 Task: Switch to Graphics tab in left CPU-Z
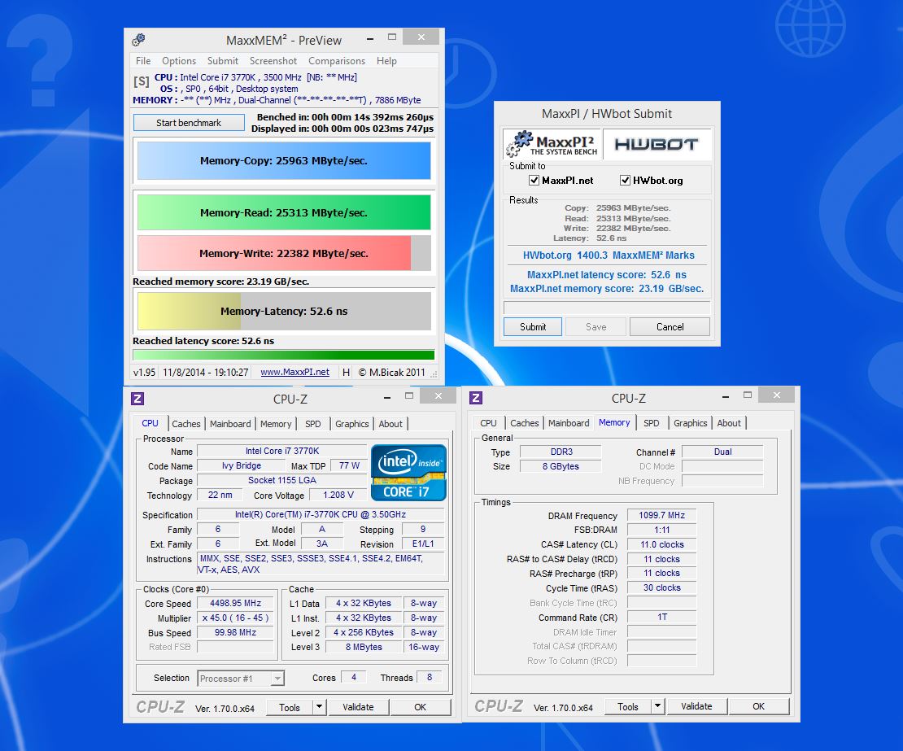pyautogui.click(x=352, y=423)
